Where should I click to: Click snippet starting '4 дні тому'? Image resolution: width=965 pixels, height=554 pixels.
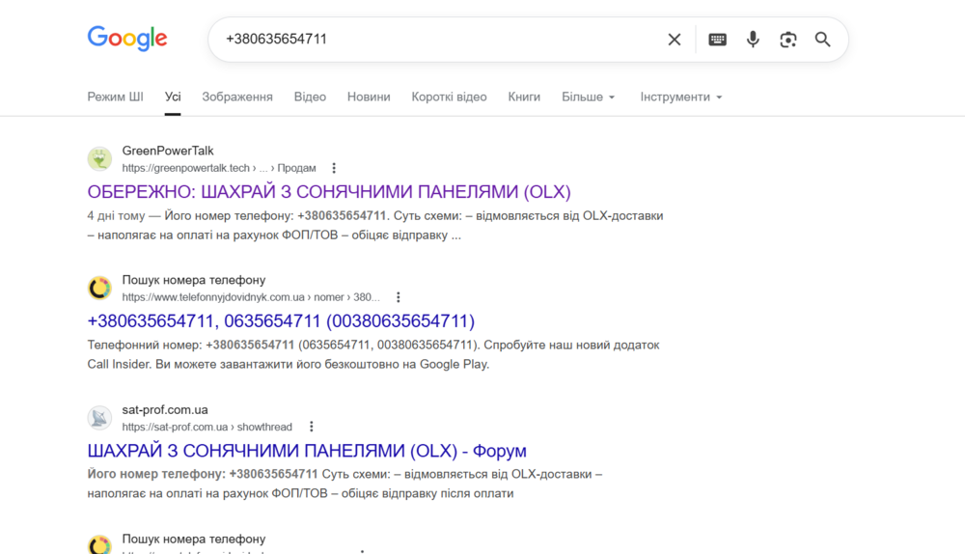(375, 225)
